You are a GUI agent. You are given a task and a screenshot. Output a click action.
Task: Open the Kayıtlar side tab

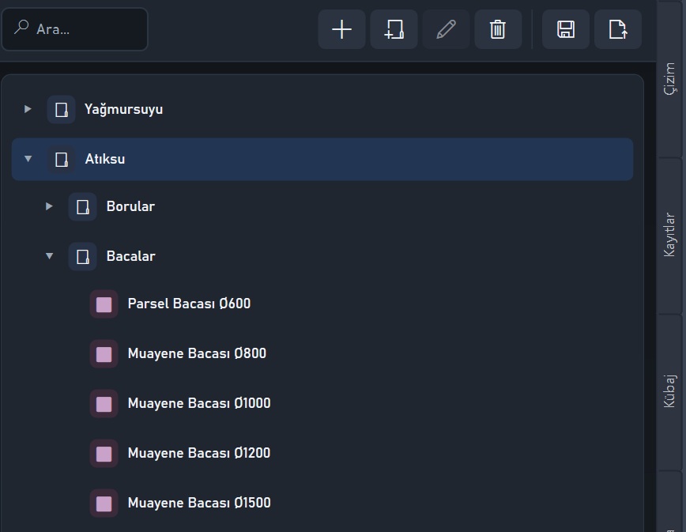pos(670,235)
